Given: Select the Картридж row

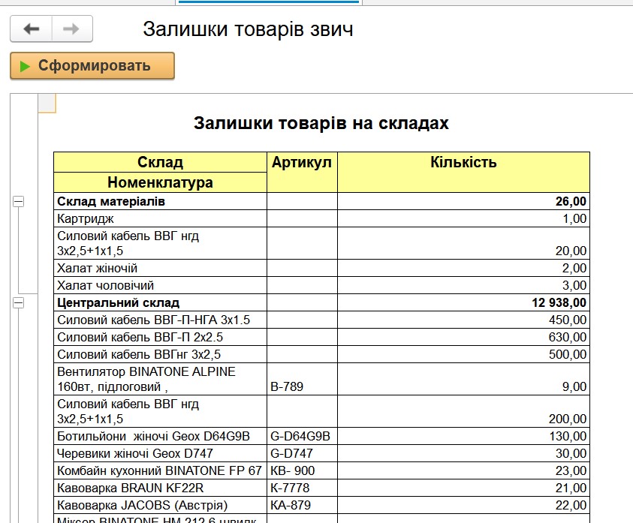Looking at the screenshot, I should tap(321, 218).
